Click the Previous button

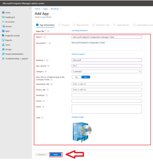coord(41,155)
